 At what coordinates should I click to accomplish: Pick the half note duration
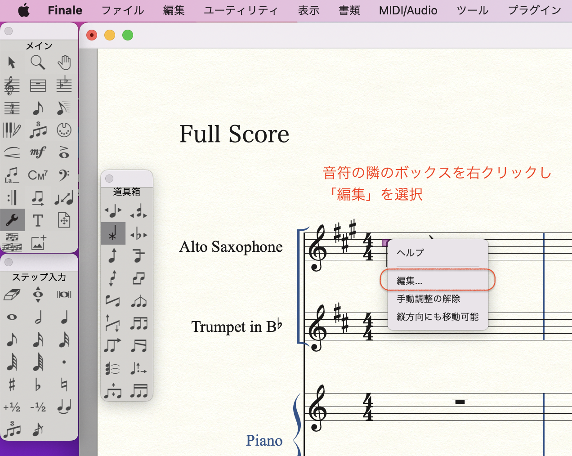click(x=38, y=317)
